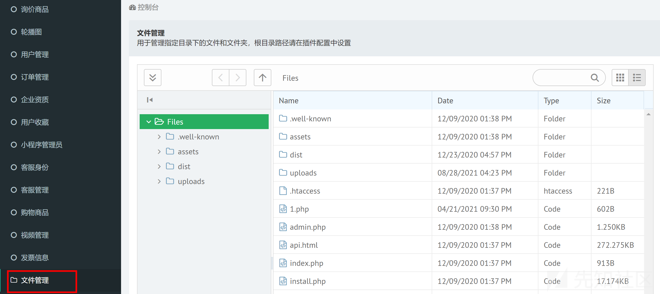Sort files by Date column header

coord(445,101)
